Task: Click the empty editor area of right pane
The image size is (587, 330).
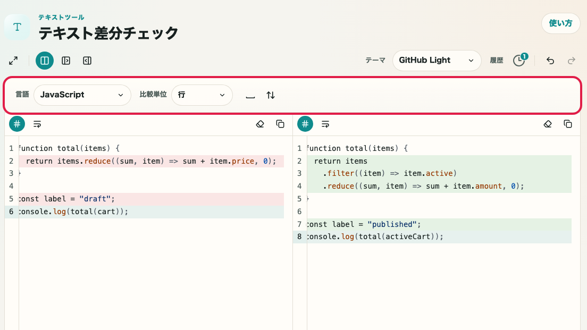Action: pos(439,286)
